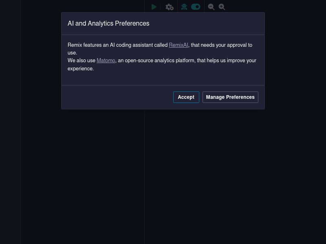326x244 pixels.
Task: Click empty footer space left of Accept
Action: 118,97
